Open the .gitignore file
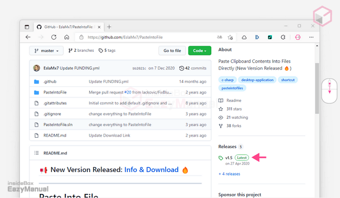340x198 pixels. click(x=52, y=114)
